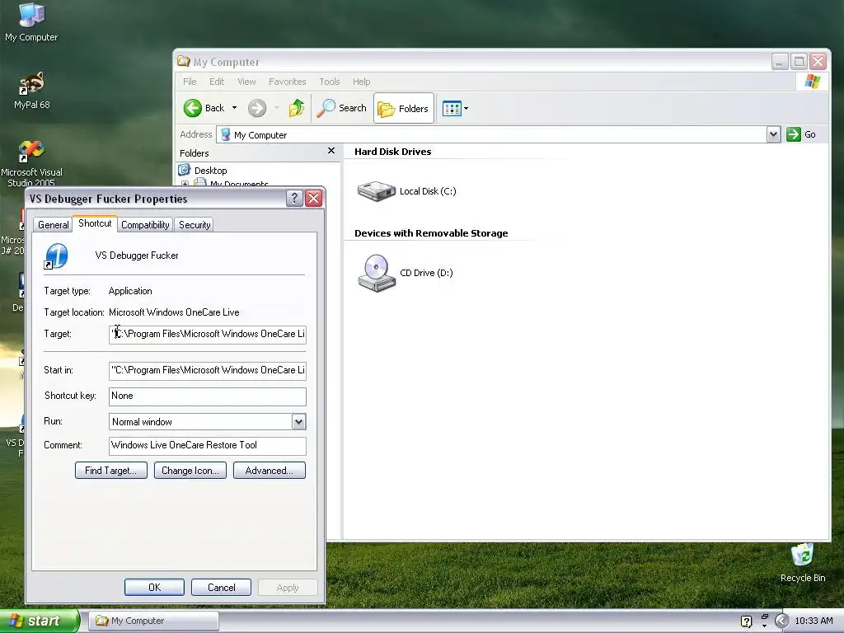The image size is (844, 633).
Task: Switch to General tab in Properties
Action: (x=54, y=224)
